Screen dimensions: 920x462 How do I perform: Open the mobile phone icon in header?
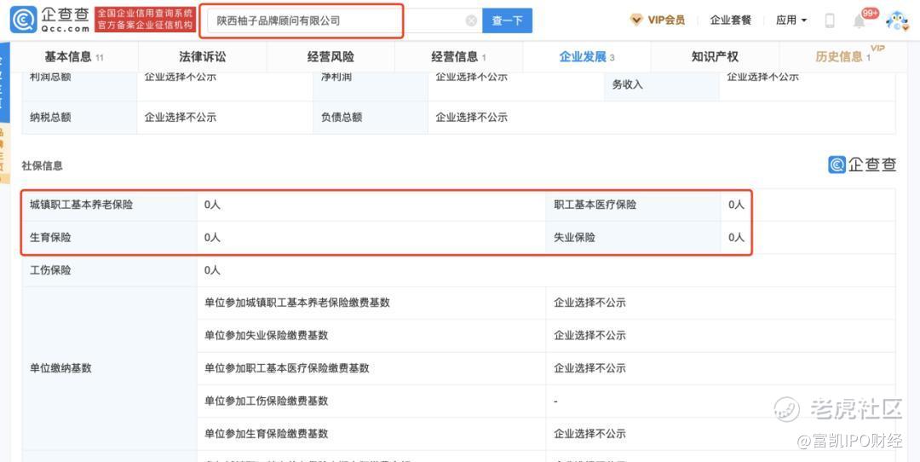point(830,20)
